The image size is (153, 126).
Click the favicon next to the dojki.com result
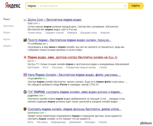[x=25, y=20]
